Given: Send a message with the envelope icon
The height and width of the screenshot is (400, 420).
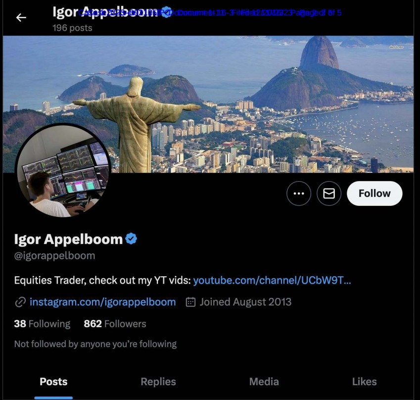Looking at the screenshot, I should point(329,193).
